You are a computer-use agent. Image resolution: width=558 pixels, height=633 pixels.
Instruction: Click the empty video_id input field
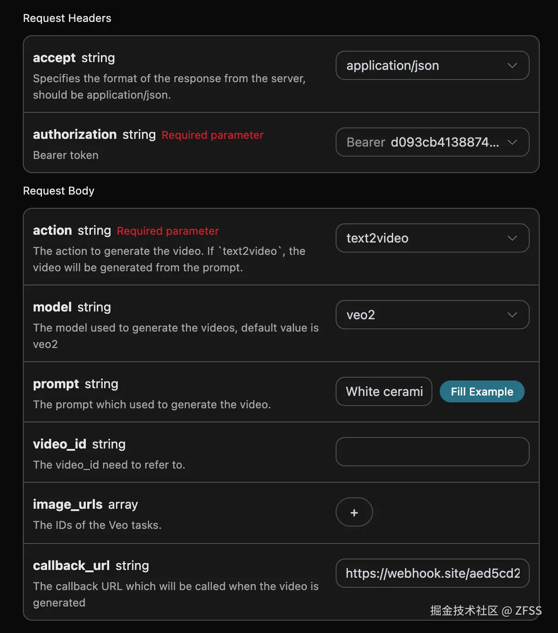coord(432,452)
